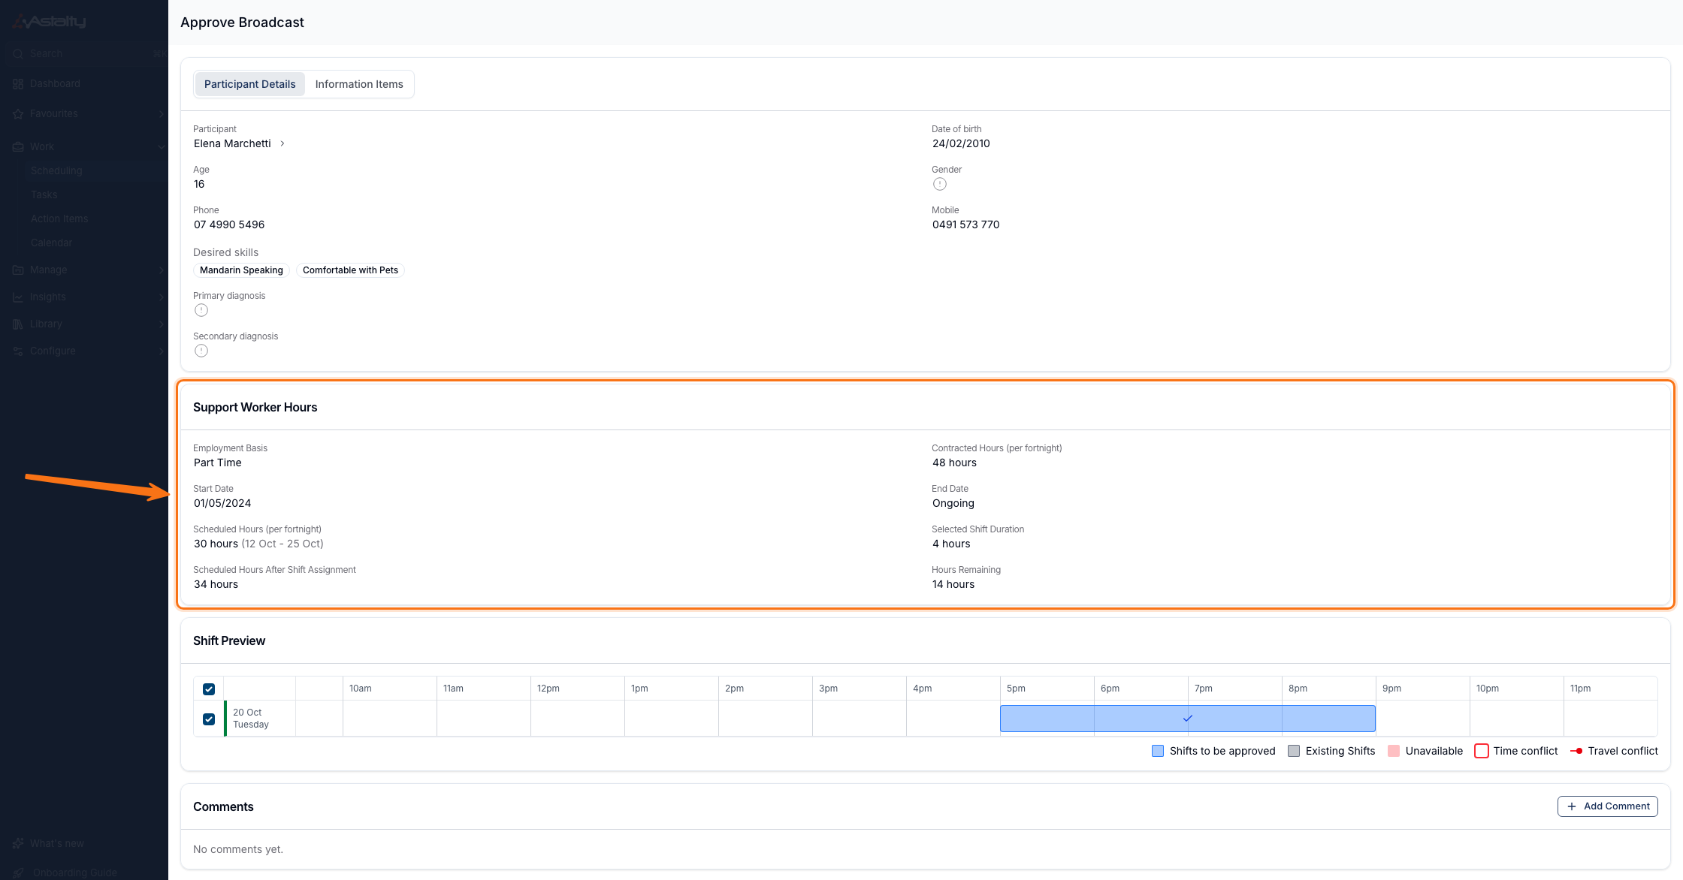The width and height of the screenshot is (1683, 880).
Task: Click the plus icon on Add Comment
Action: pos(1572,806)
